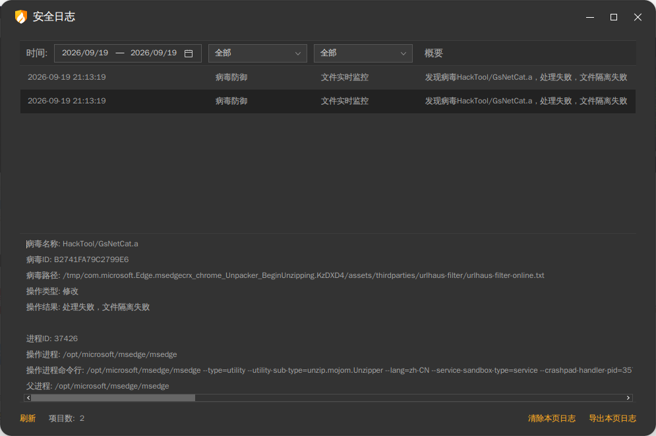The height and width of the screenshot is (436, 656).
Task: Minimize the security log window
Action: (x=590, y=17)
